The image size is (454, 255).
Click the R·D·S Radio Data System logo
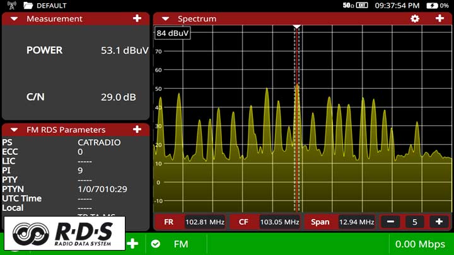coord(64,234)
